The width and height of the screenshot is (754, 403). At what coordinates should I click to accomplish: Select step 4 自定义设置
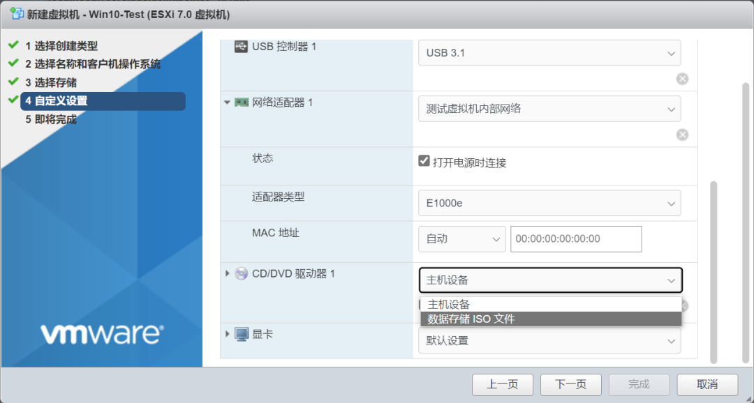point(103,101)
